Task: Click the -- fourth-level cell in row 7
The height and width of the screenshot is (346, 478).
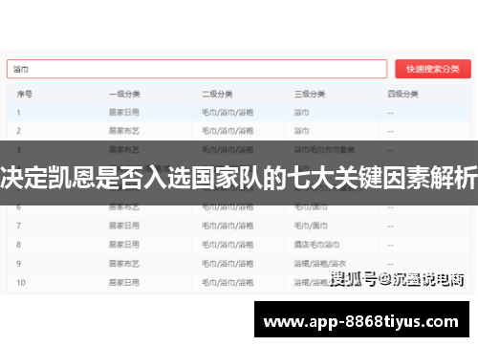Action: (x=390, y=227)
